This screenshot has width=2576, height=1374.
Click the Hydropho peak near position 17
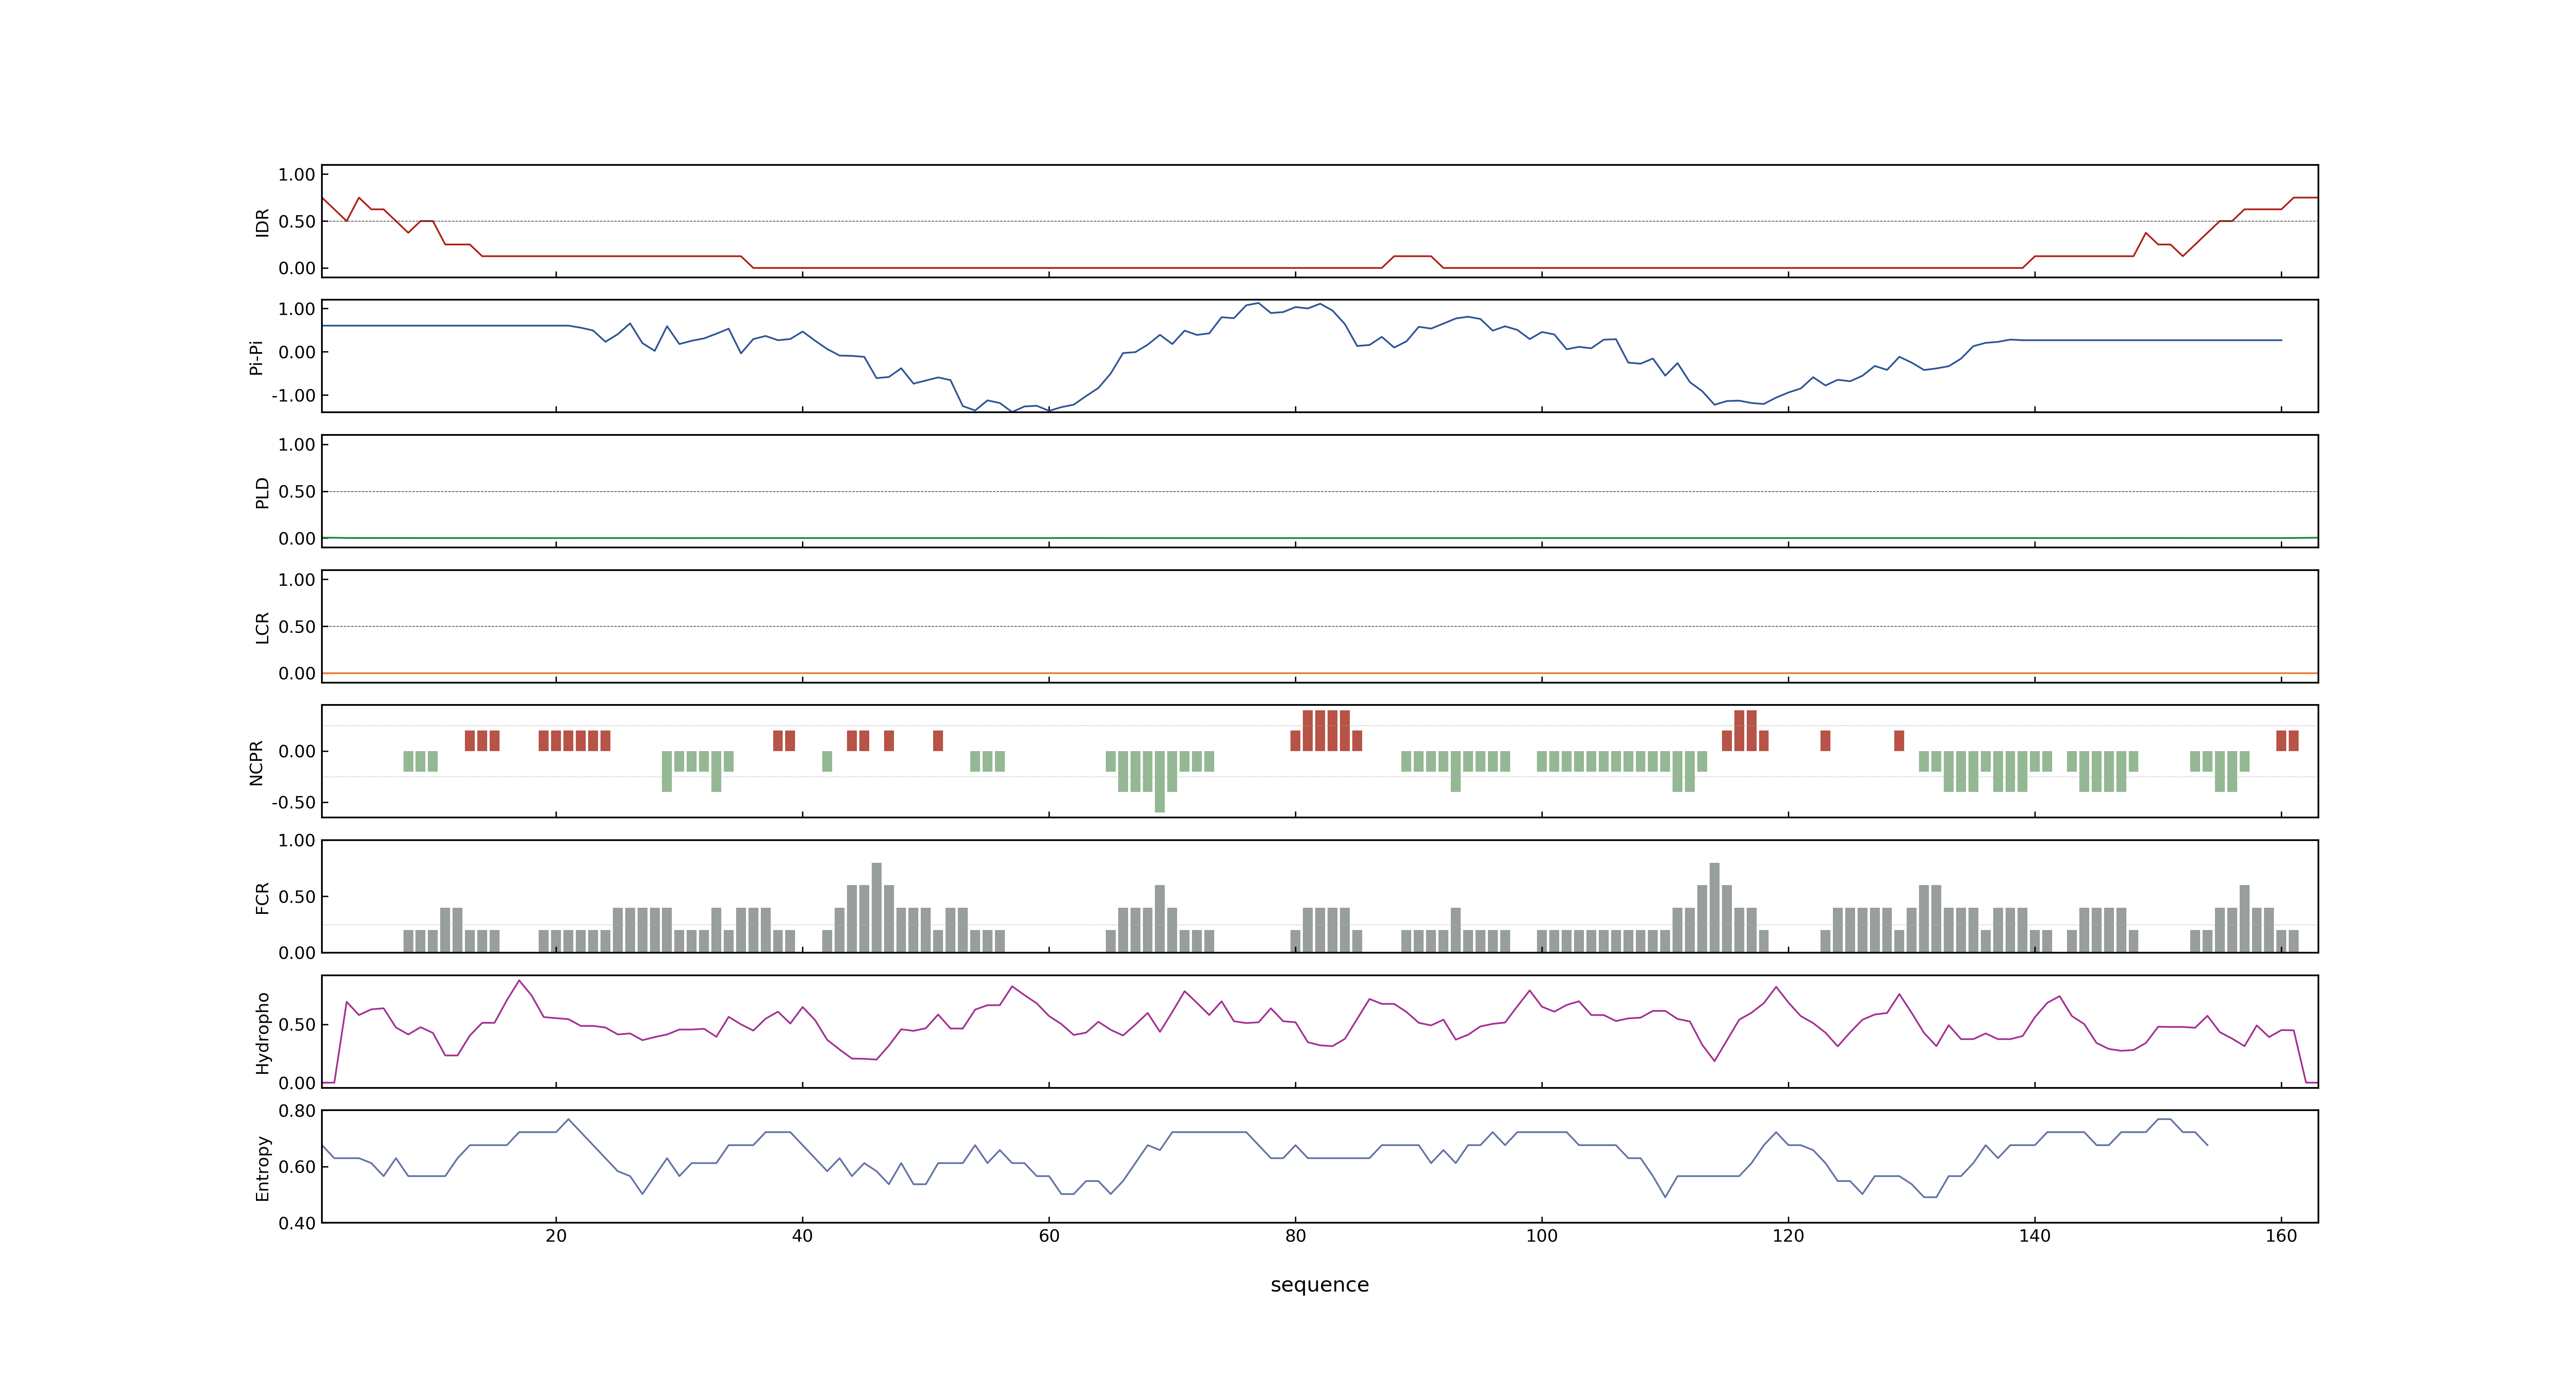(x=518, y=981)
